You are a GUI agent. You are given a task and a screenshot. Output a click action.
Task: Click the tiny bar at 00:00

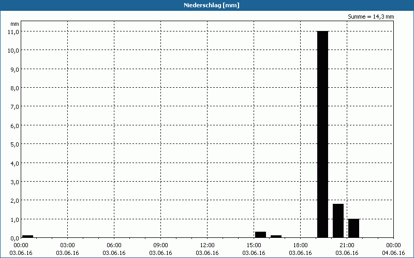[x=27, y=236]
